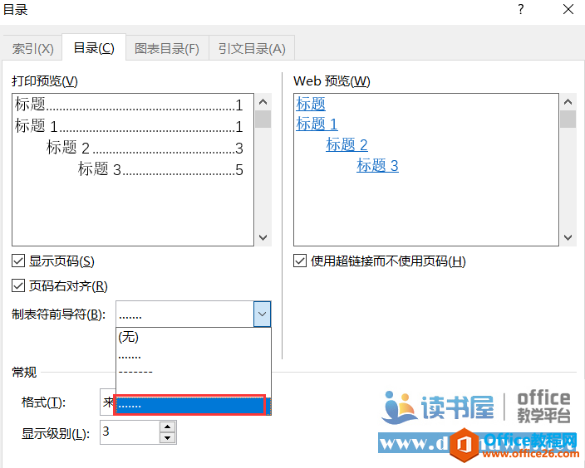Decrease 显示级别 with the down arrow
The image size is (585, 468).
click(x=168, y=438)
